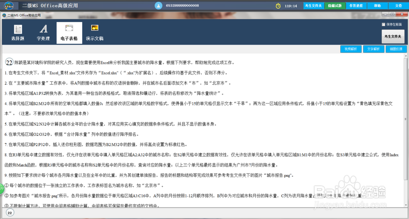Viewport: 409px width, 219px height.
Task: Open the 选择题 section icon
Action: [x=18, y=33]
